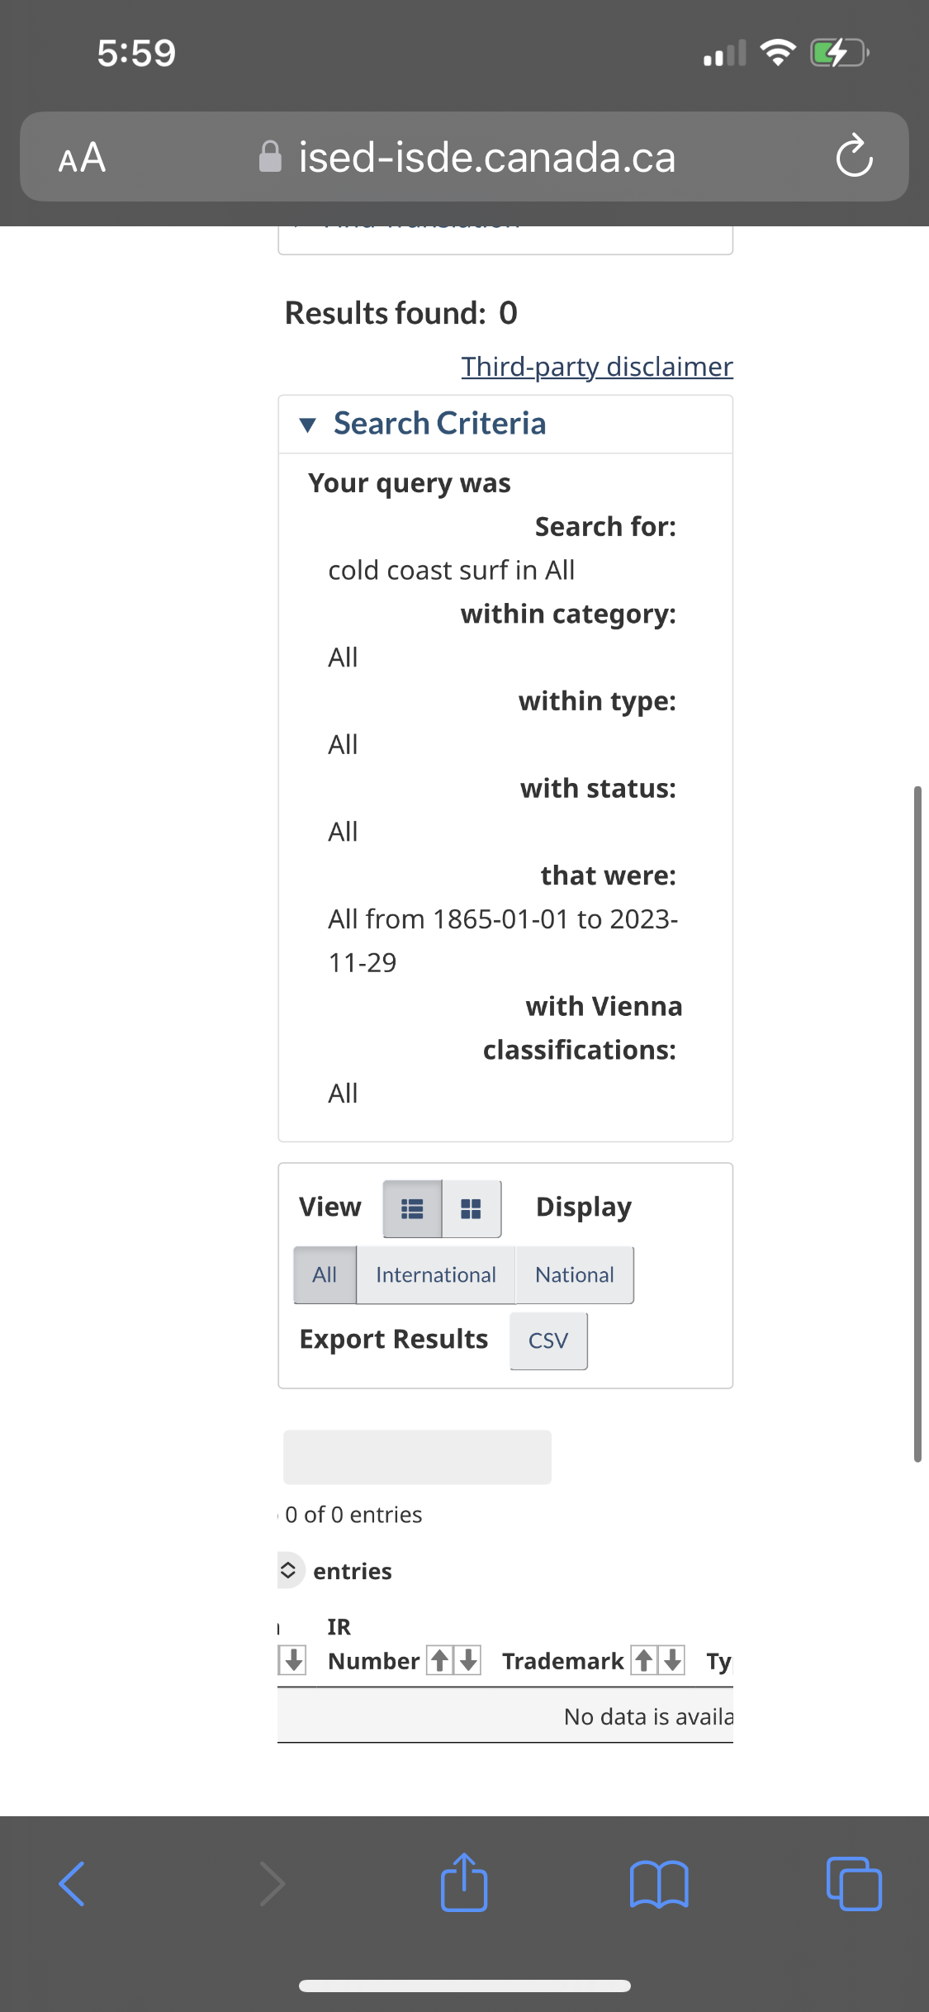Show All trademarks display filter
This screenshot has width=929, height=2012.
click(325, 1274)
